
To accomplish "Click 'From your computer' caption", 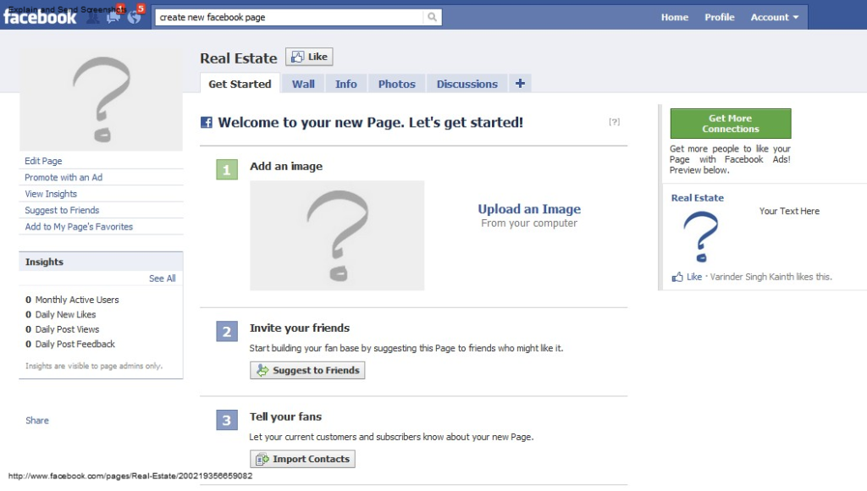I will point(529,223).
